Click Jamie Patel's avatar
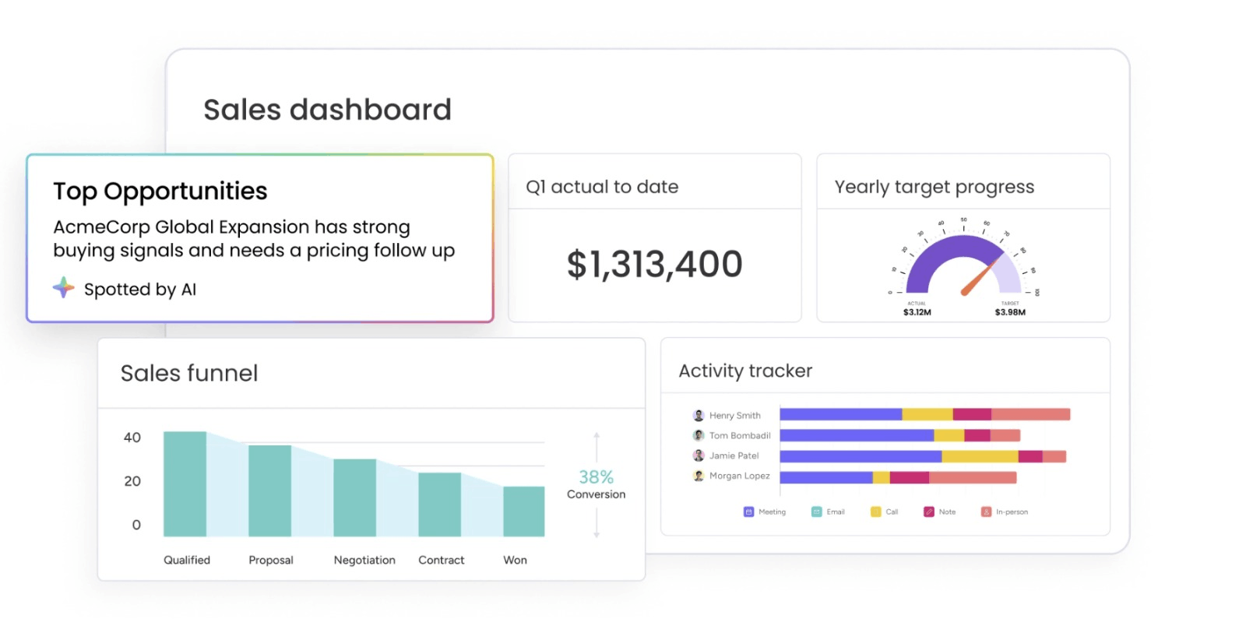This screenshot has width=1246, height=633. tap(699, 455)
